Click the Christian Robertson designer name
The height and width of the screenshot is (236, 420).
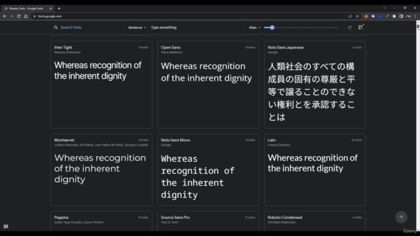(x=282, y=222)
